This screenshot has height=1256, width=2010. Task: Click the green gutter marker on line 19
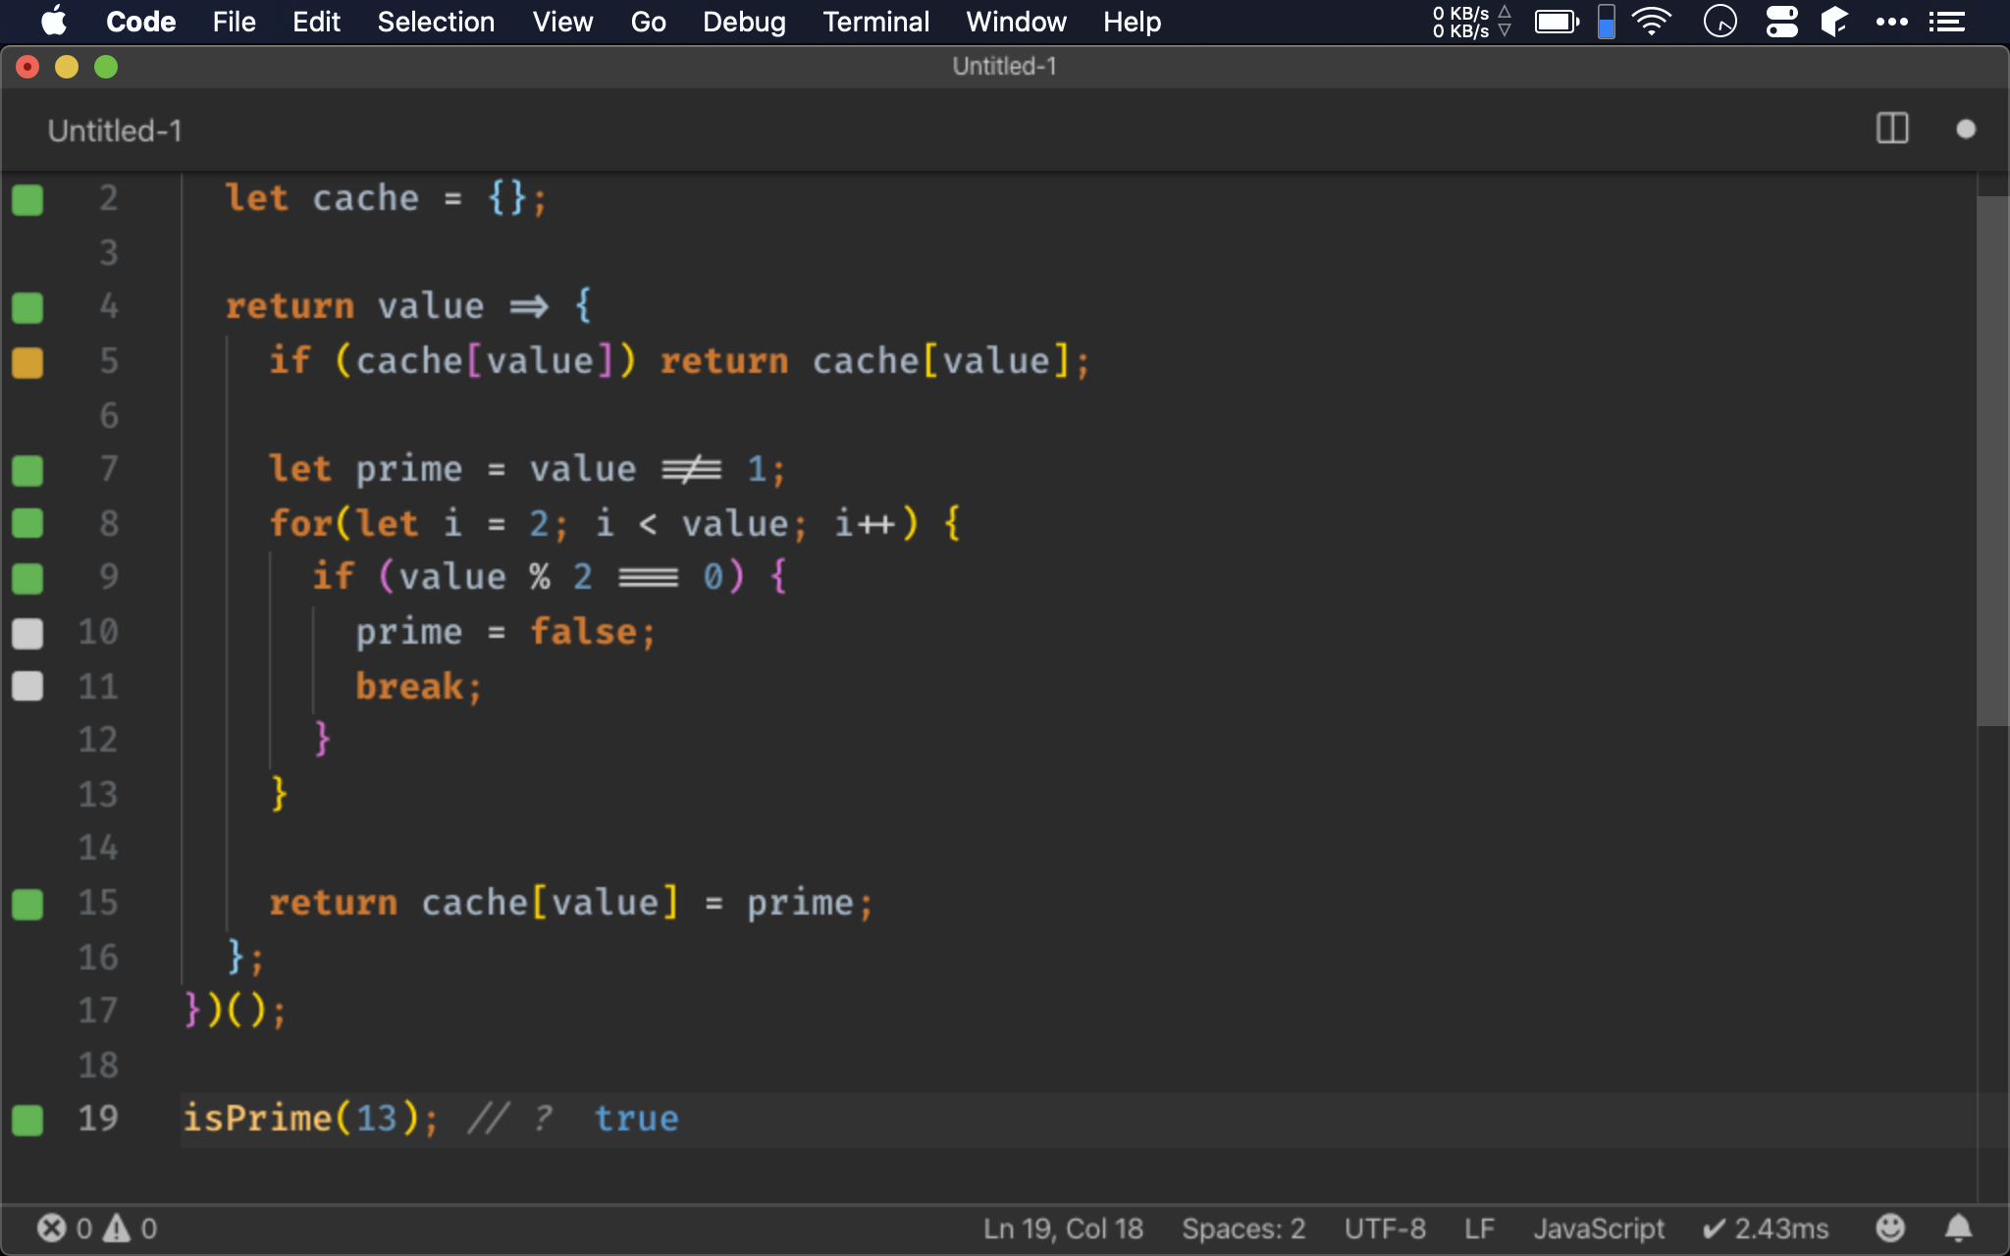(x=27, y=1120)
